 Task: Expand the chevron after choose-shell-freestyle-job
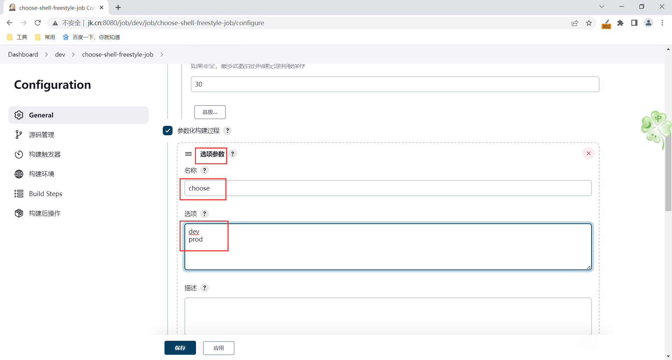(162, 55)
